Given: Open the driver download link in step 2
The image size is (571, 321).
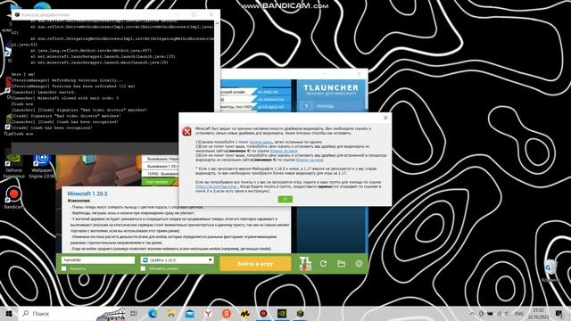Looking at the screenshot, I should pos(284,151).
